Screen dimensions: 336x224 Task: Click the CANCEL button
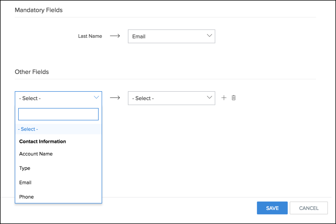(x=309, y=208)
